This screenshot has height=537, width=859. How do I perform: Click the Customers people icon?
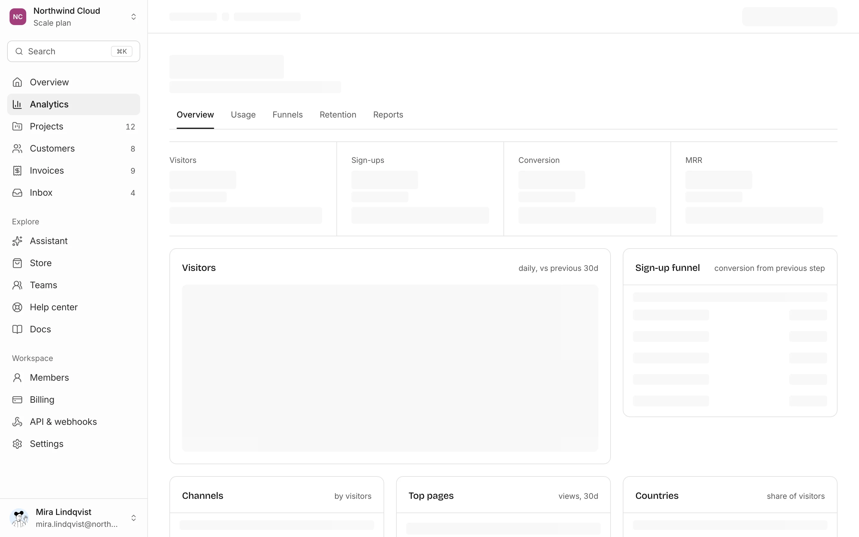[17, 149]
